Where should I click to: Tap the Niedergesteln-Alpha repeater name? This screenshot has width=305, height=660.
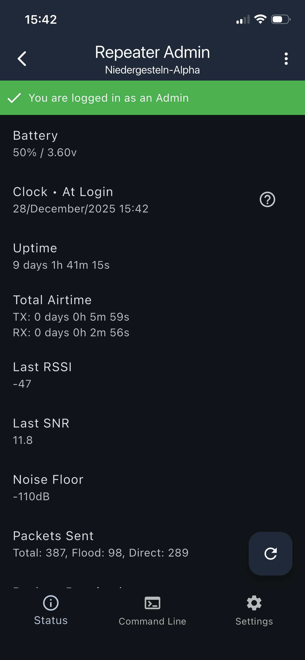coord(152,70)
